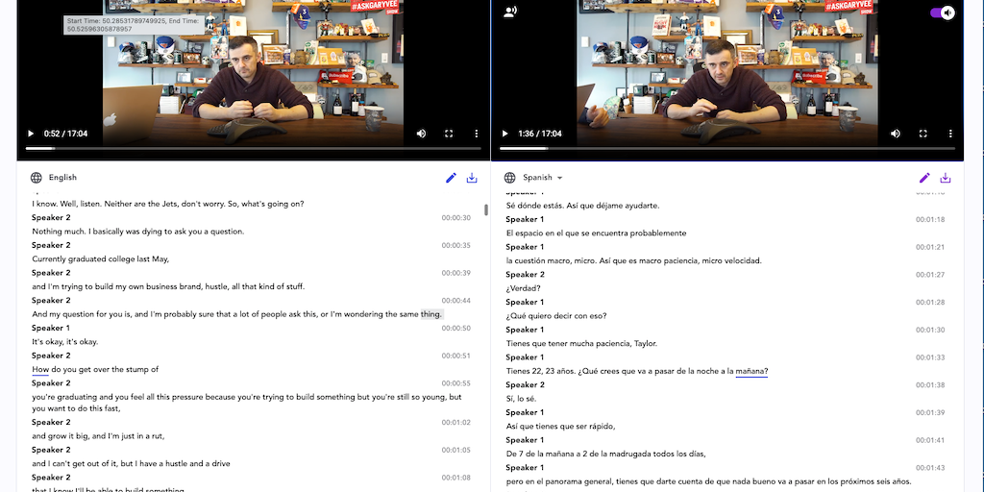This screenshot has width=984, height=492.
Task: Click underlined word 'How' in English transcript
Action: click(40, 370)
